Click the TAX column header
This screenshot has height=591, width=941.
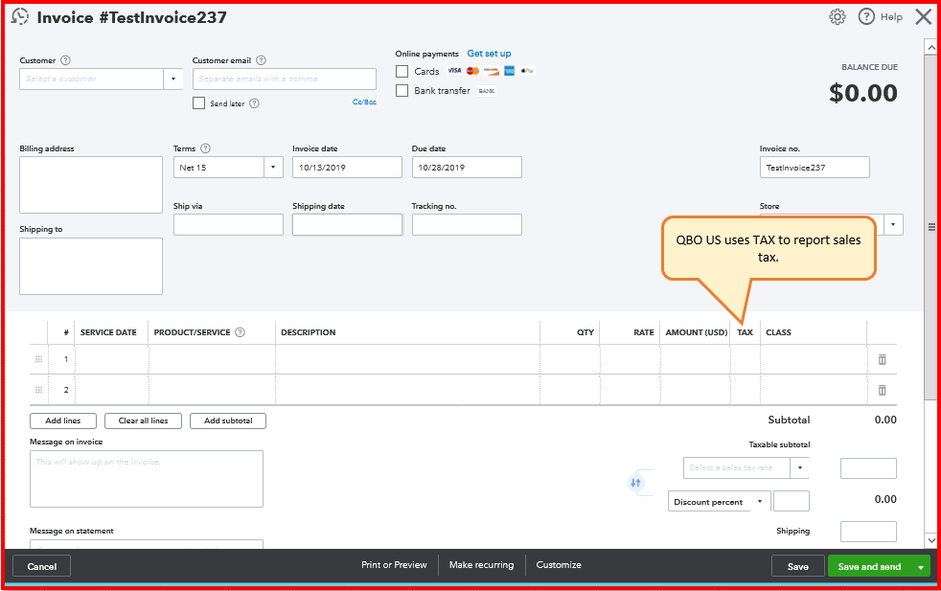[x=745, y=332]
